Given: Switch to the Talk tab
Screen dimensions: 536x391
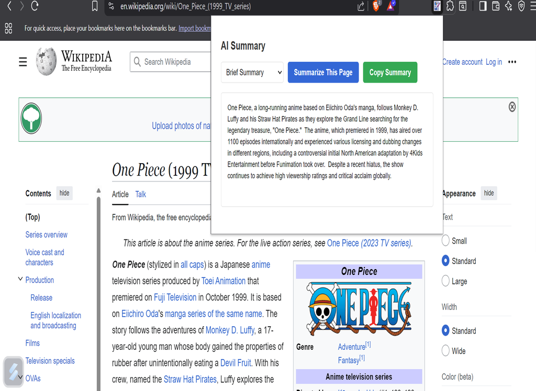Looking at the screenshot, I should [140, 194].
